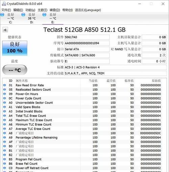Open the 硬盘(D) menu
Viewport: 169px width, 172px height.
pos(55,10)
